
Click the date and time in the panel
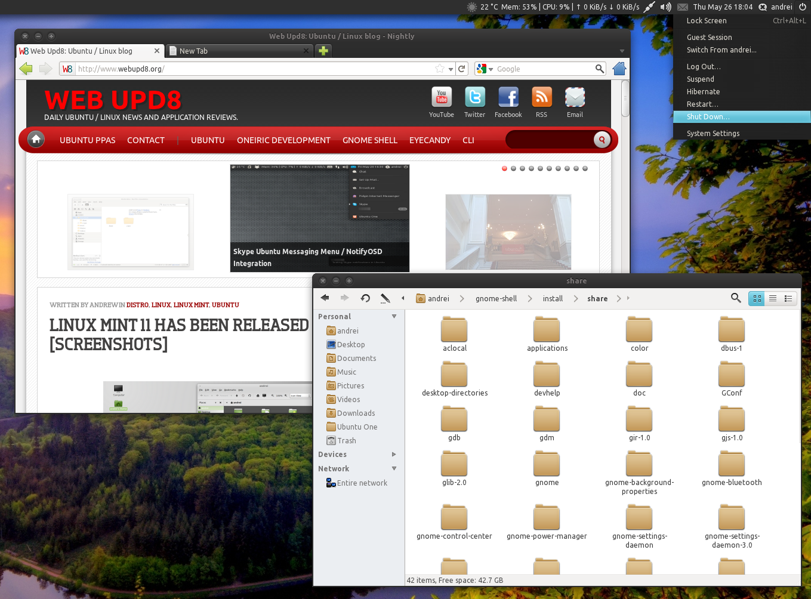coord(723,7)
